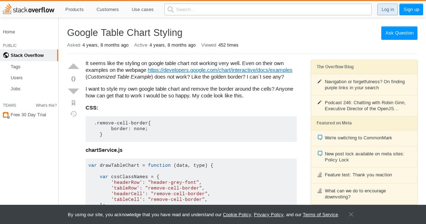Click the stack icon beside encourage downvoting
The width and height of the screenshot is (426, 224).
(x=319, y=191)
